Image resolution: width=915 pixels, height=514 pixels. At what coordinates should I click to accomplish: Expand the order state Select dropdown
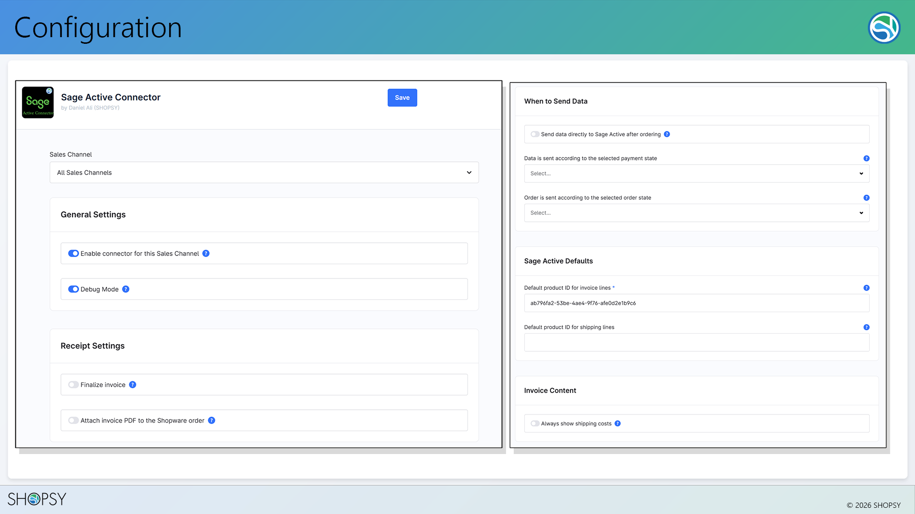(x=697, y=213)
